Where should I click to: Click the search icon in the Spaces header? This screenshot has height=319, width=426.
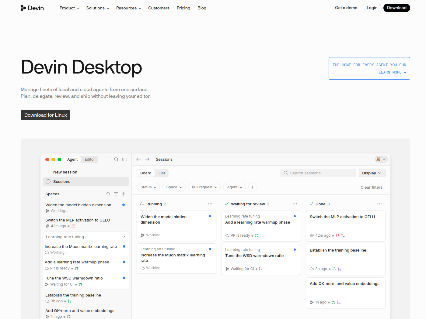pos(108,194)
